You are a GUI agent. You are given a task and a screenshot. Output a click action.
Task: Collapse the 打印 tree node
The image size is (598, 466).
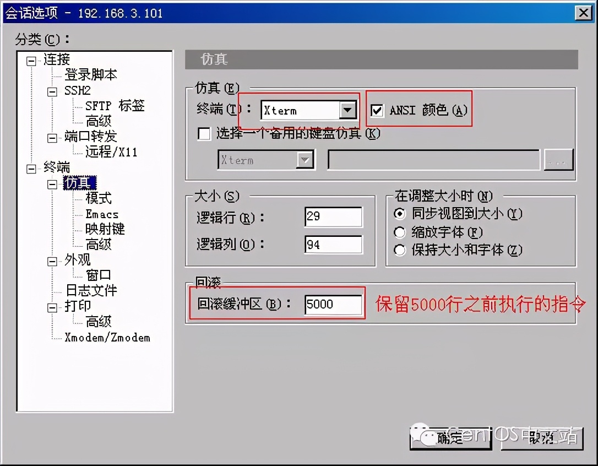coord(52,307)
